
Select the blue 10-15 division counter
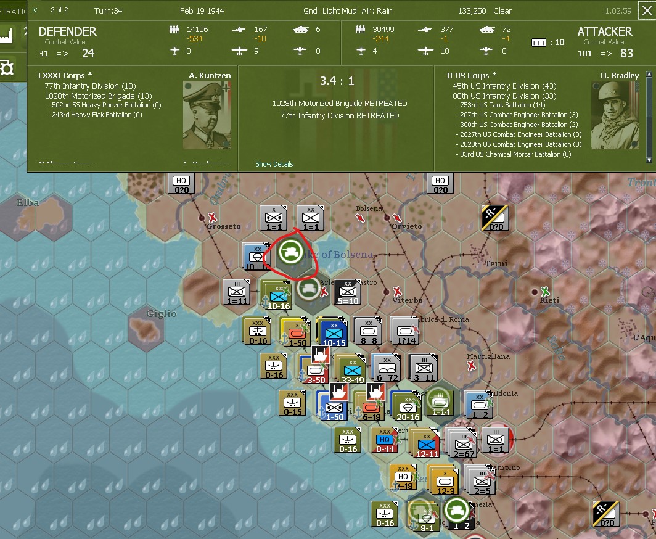click(x=332, y=332)
